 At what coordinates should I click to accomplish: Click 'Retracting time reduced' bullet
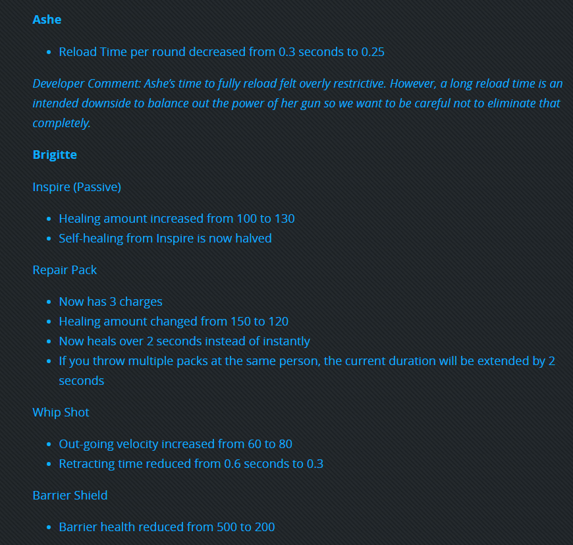pyautogui.click(x=191, y=463)
